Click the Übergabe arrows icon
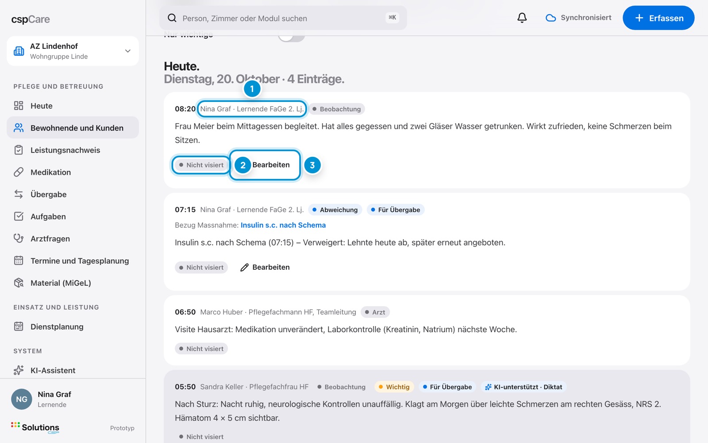The width and height of the screenshot is (708, 443). (19, 194)
